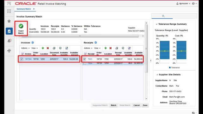This screenshot has width=203, height=114.
Task: Click the plus icon in sidebar
Action: (9, 51)
